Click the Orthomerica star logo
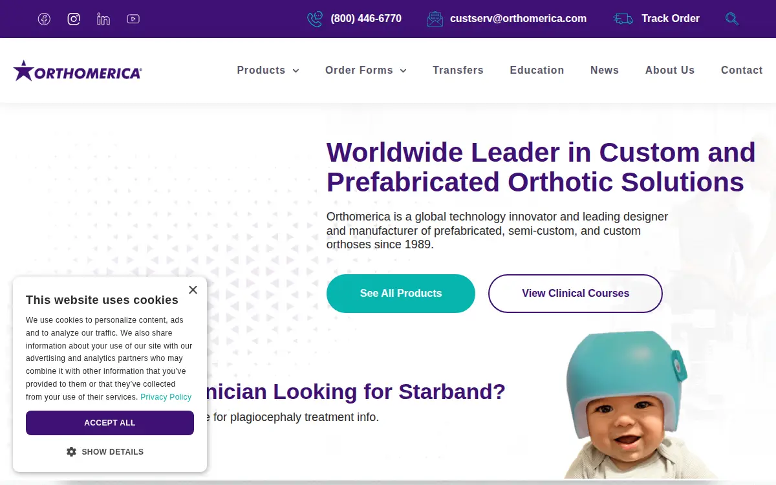This screenshot has height=485, width=776. tap(78, 70)
